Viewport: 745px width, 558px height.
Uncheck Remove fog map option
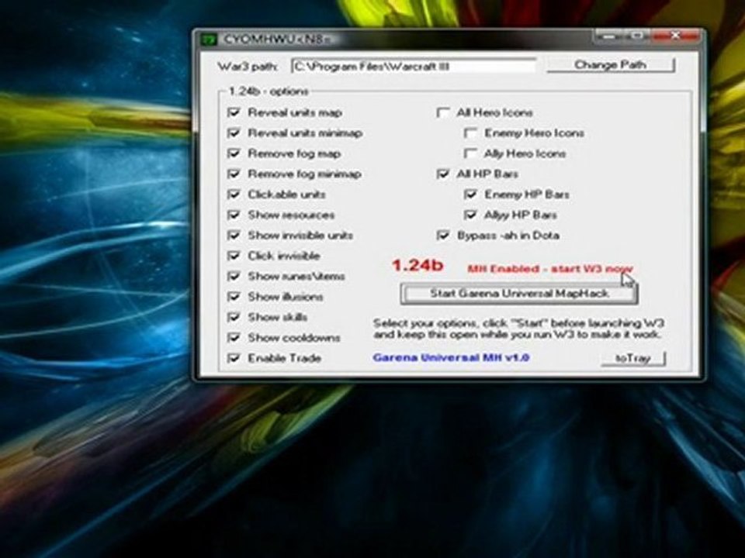coord(234,153)
